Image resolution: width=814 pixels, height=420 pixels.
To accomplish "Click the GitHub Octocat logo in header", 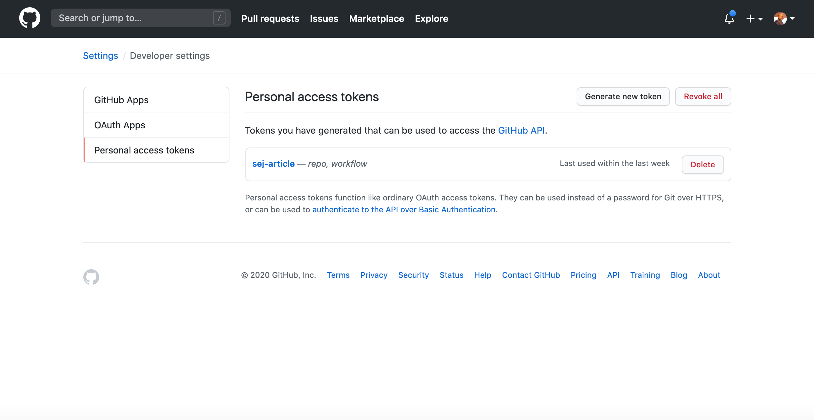I will click(x=30, y=18).
